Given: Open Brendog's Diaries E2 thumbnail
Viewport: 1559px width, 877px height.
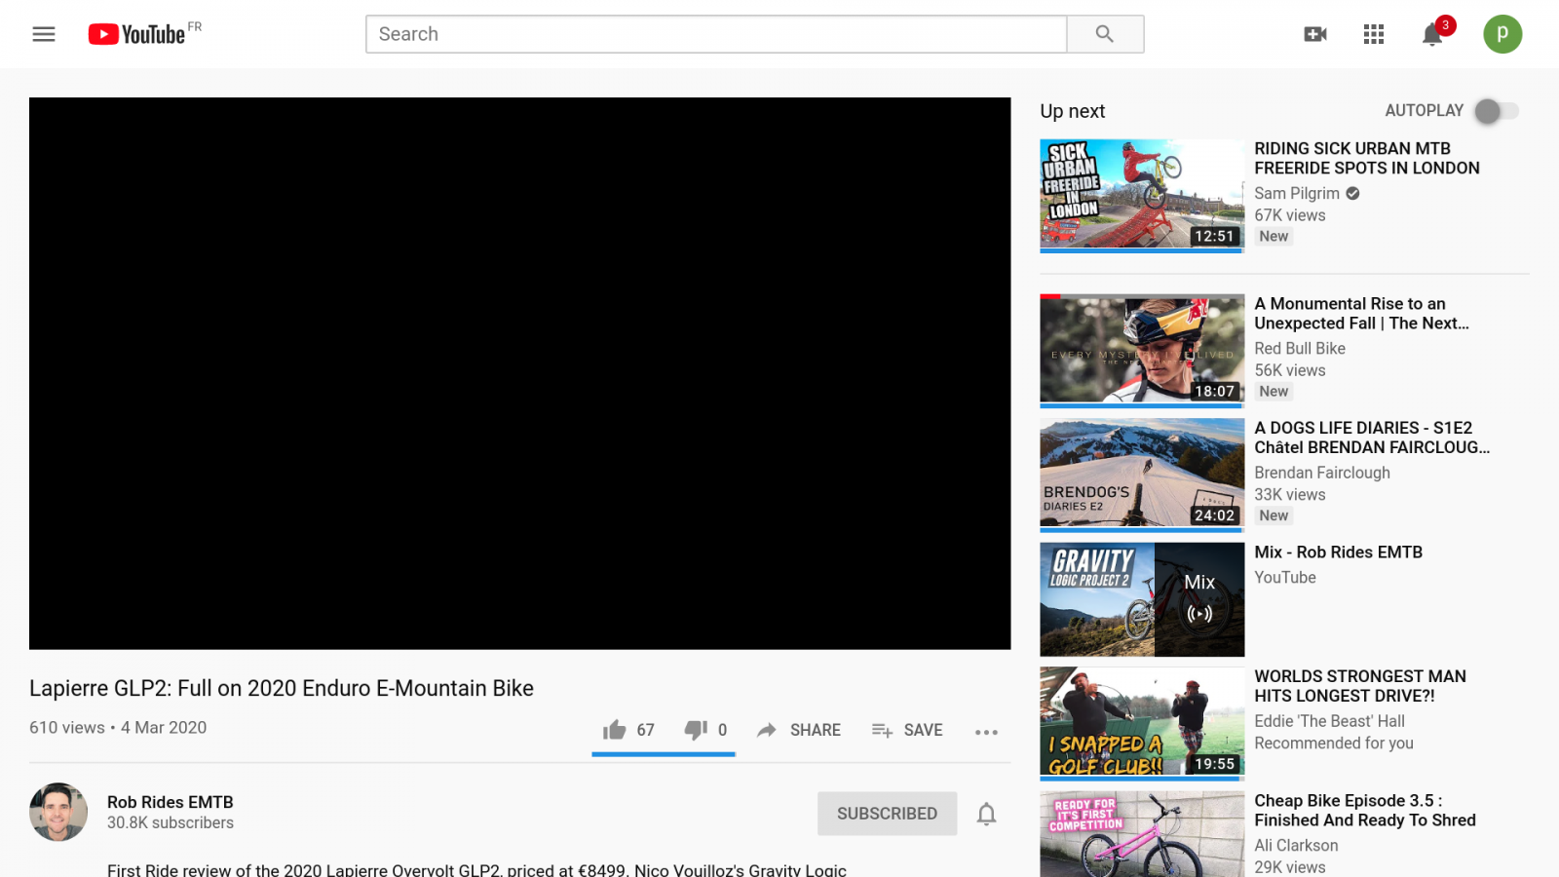Looking at the screenshot, I should tap(1142, 475).
